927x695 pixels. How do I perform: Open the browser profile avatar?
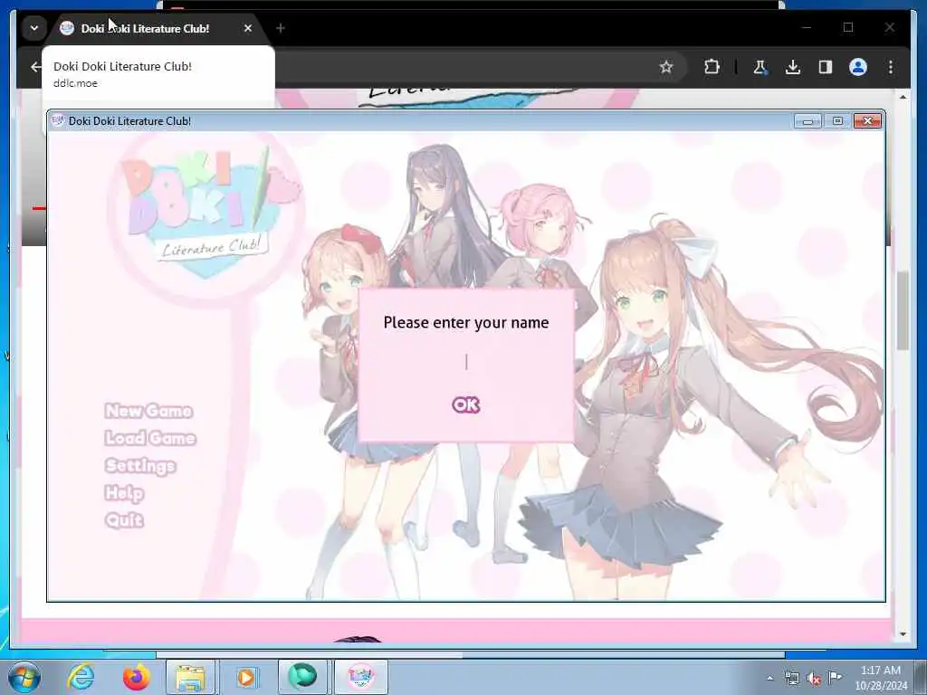click(x=858, y=67)
